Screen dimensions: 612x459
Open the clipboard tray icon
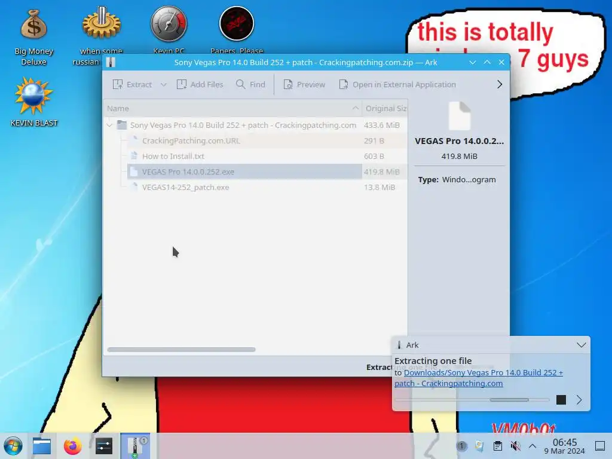tap(498, 446)
